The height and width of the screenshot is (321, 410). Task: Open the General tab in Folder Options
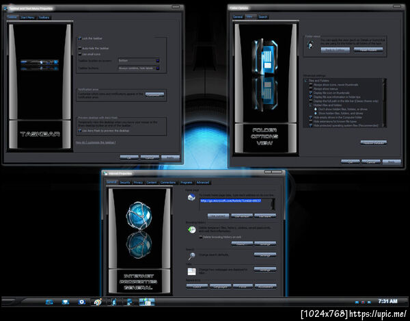(x=238, y=16)
